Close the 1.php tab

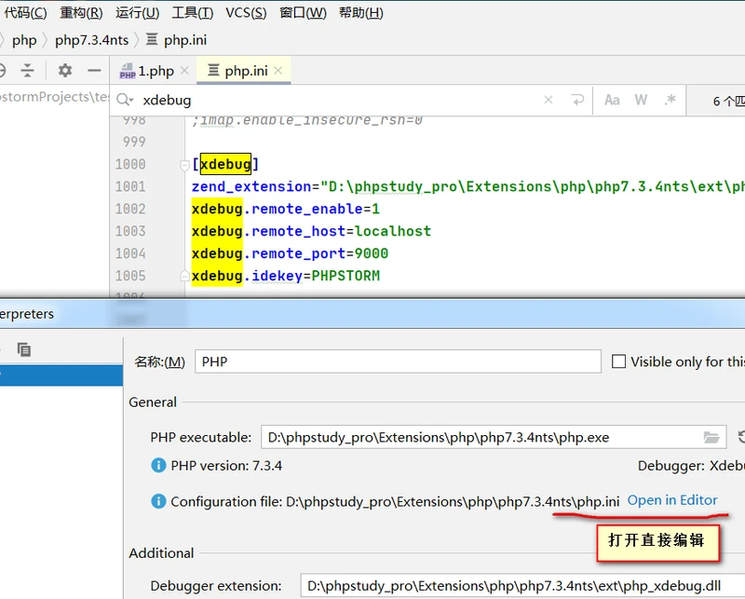[184, 71]
